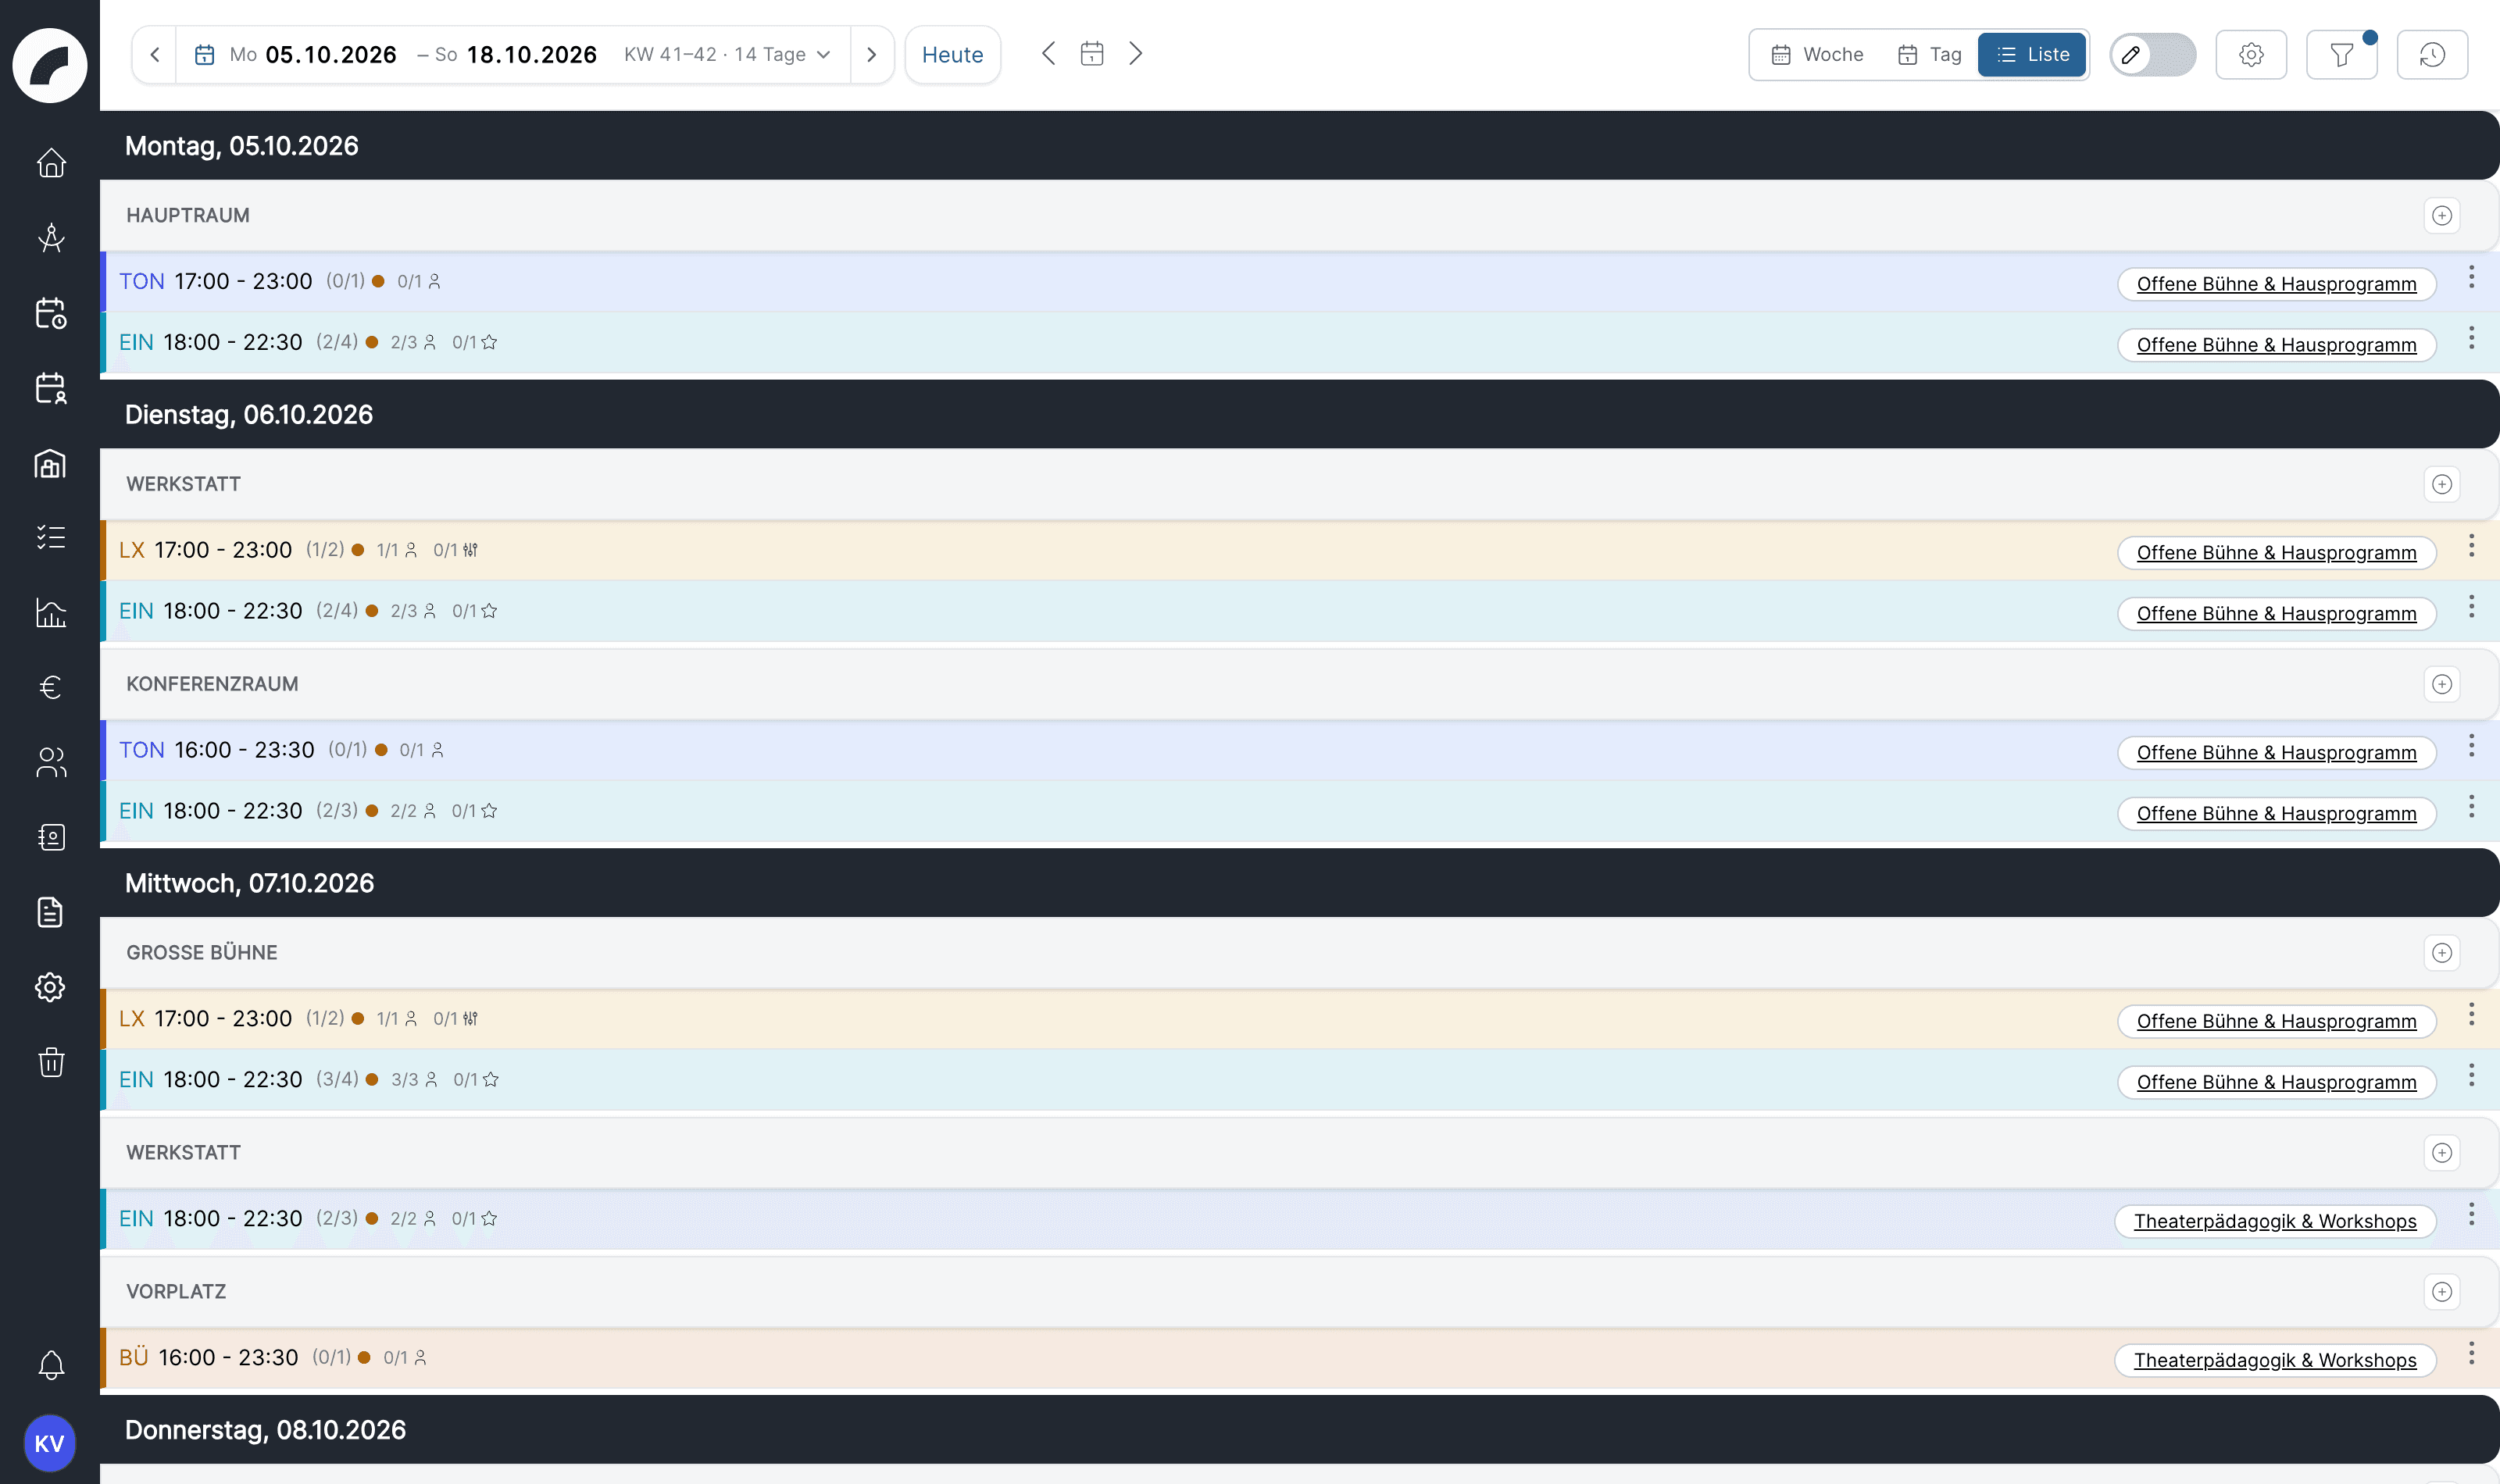The height and width of the screenshot is (1484, 2500).
Task: Open the trash bin sidebar icon
Action: [51, 1062]
